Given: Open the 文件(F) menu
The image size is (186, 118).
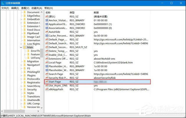Looking at the screenshot, I should [x=5, y=8].
